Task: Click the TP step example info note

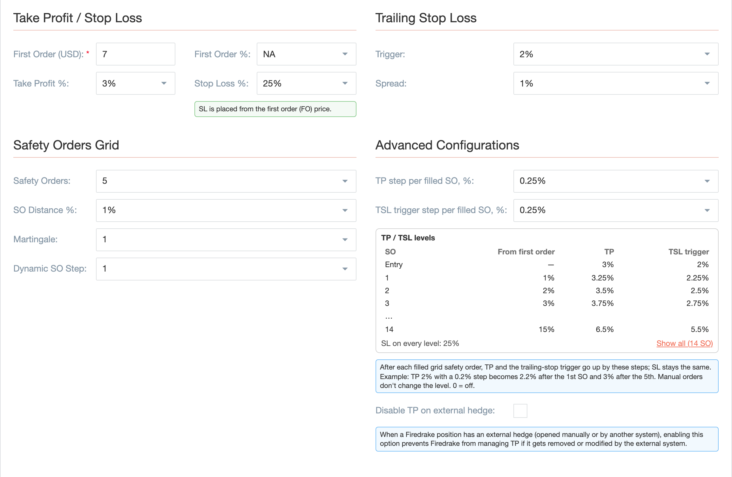Action: tap(547, 377)
